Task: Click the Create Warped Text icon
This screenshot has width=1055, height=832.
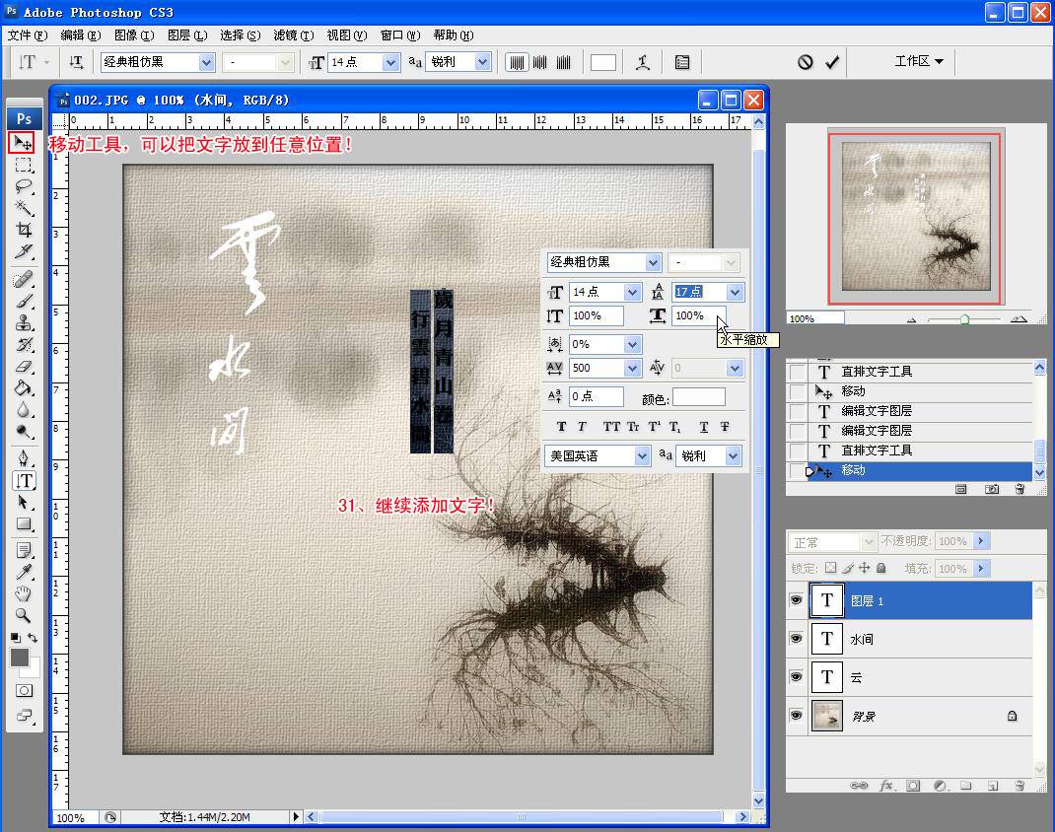Action: [x=643, y=62]
